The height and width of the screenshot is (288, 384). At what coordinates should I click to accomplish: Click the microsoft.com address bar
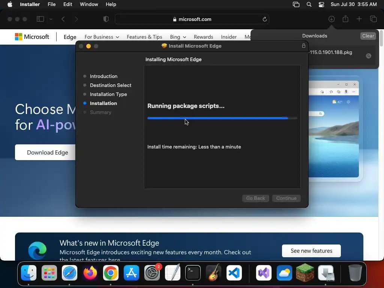tap(192, 19)
